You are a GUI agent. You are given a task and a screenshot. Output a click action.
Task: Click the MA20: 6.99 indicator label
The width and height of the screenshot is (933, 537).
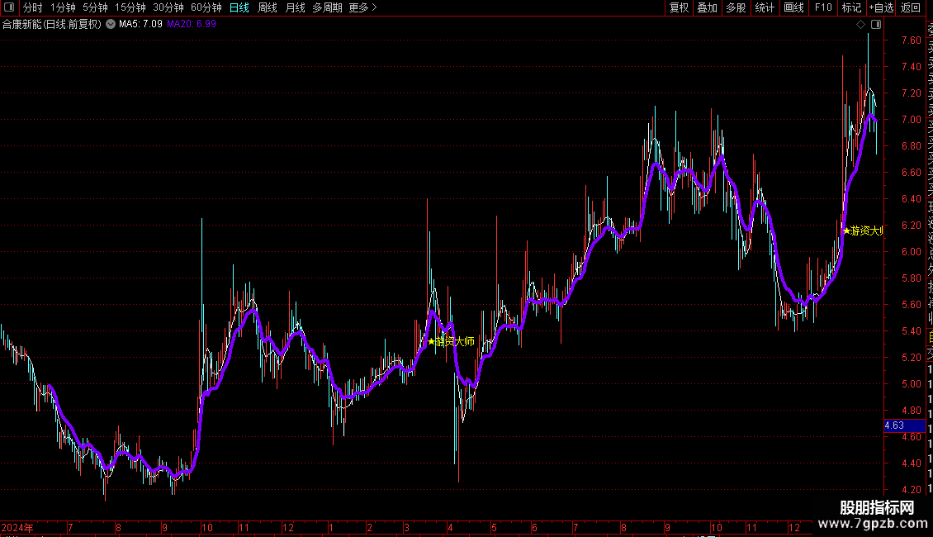click(192, 24)
